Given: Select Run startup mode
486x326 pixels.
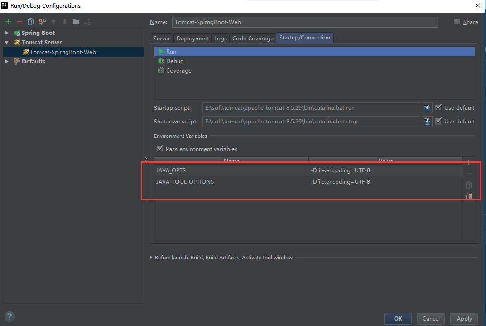Looking at the screenshot, I should pos(314,52).
